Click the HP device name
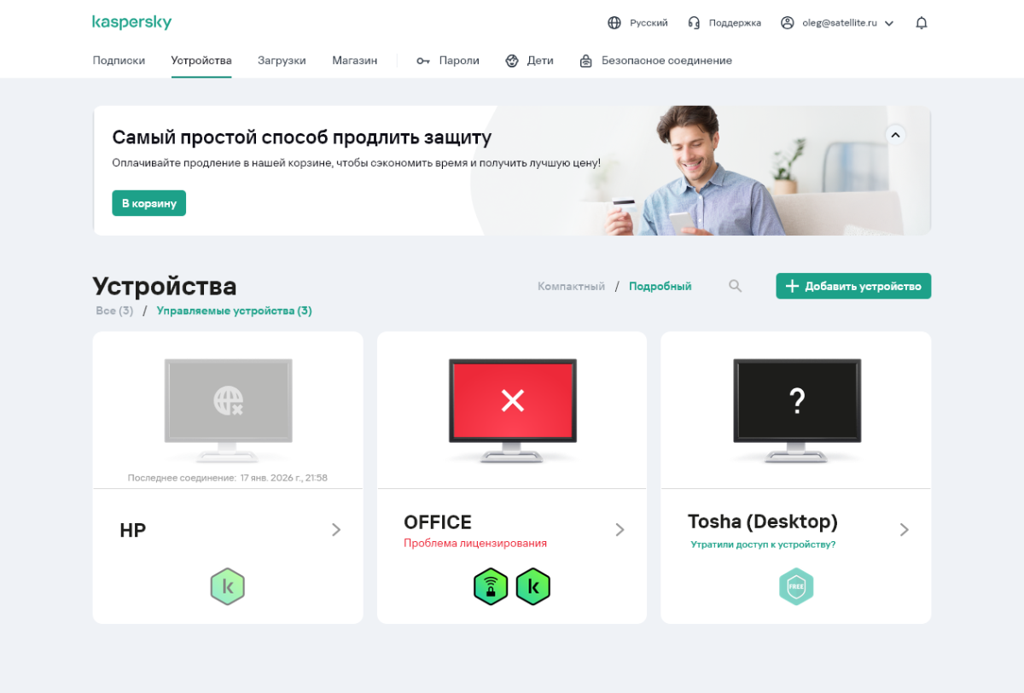 133,530
